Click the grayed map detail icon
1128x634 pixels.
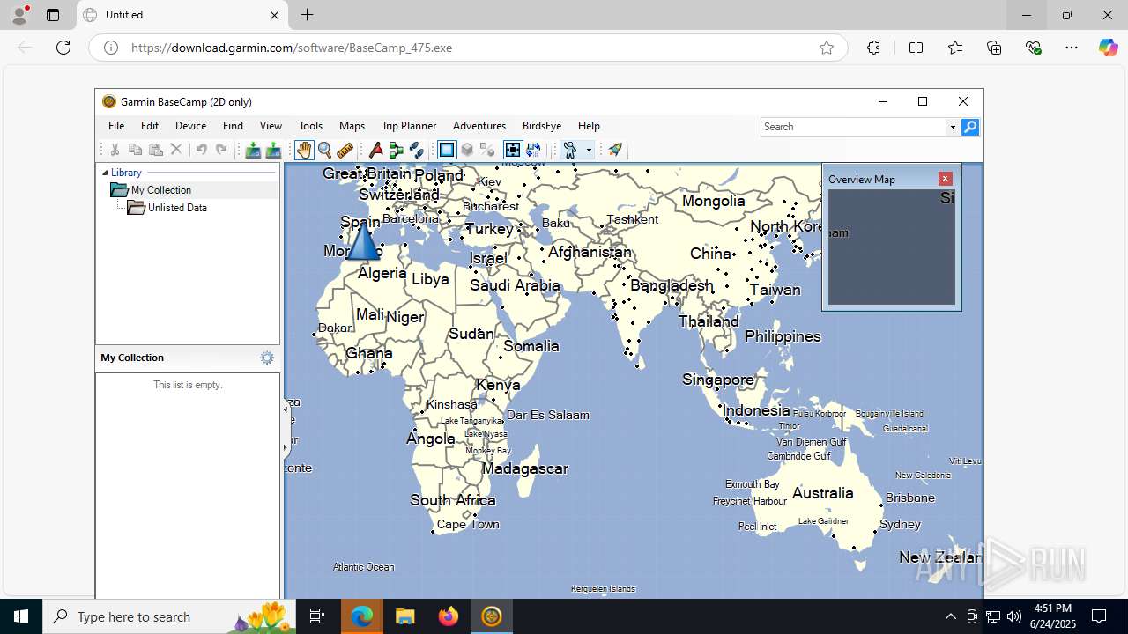[x=487, y=150]
